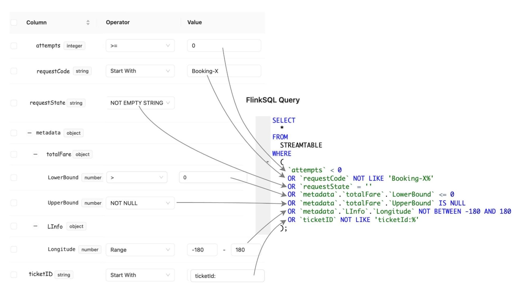Toggle the select-all header checkbox
The height and width of the screenshot is (294, 525).
coord(14,23)
